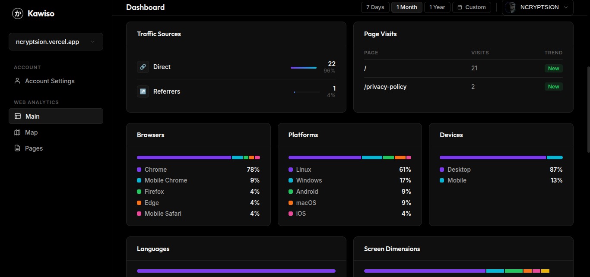Select the /privacy-policy table row
The height and width of the screenshot is (277, 590).
[432, 86]
